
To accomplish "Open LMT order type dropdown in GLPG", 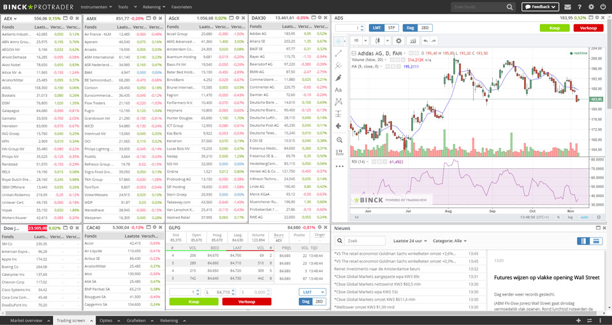I will 312,292.
